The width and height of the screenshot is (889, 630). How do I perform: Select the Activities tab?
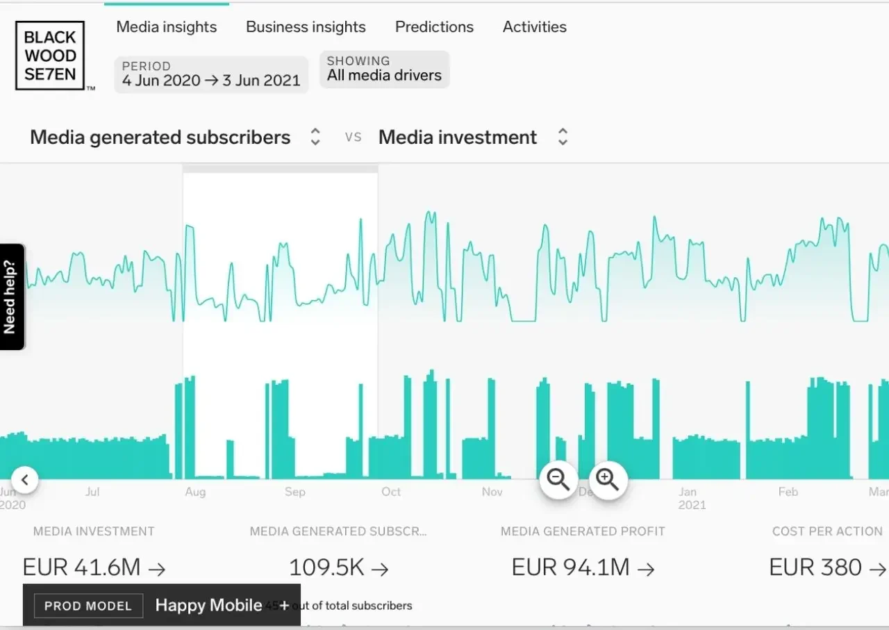point(534,26)
